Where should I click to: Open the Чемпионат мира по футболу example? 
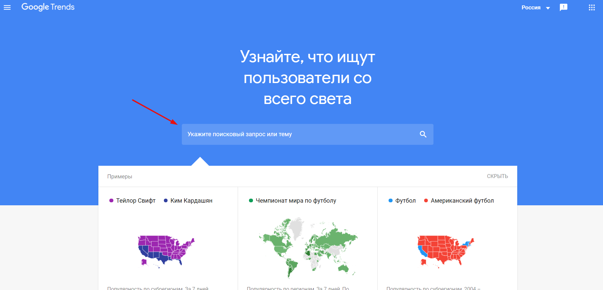tap(296, 201)
